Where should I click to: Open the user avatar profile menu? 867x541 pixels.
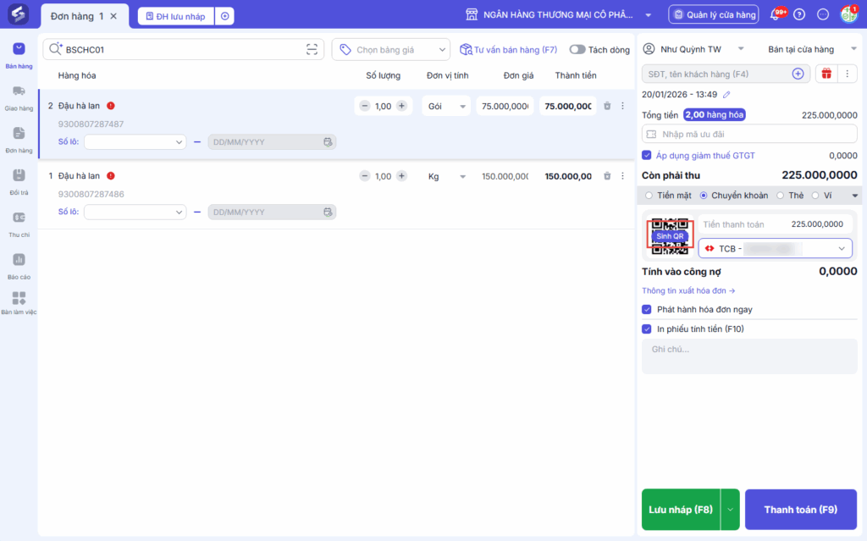point(848,15)
